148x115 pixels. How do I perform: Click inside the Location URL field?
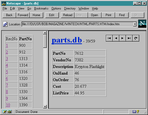pos(77,24)
